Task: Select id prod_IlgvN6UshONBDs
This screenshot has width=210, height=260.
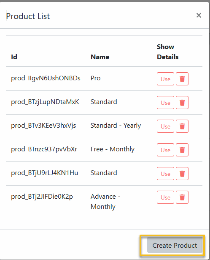Action: (x=46, y=78)
